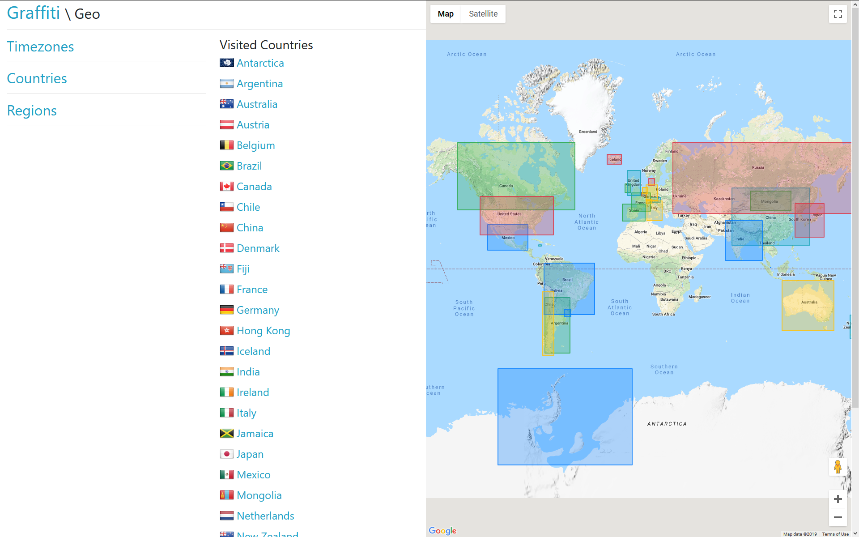Click the Japan flag icon
This screenshot has width=859, height=537.
pos(226,454)
